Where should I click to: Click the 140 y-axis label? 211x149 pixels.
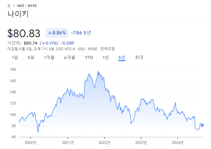[13, 92]
